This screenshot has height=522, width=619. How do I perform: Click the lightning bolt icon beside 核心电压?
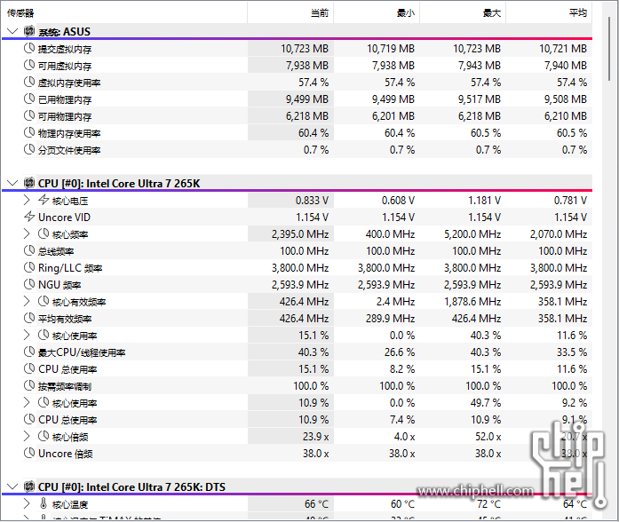pyautogui.click(x=44, y=200)
